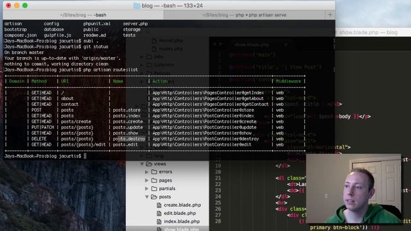This screenshot has width=411, height=231.
Task: Collapse the posts folder arrow
Action: [147, 197]
